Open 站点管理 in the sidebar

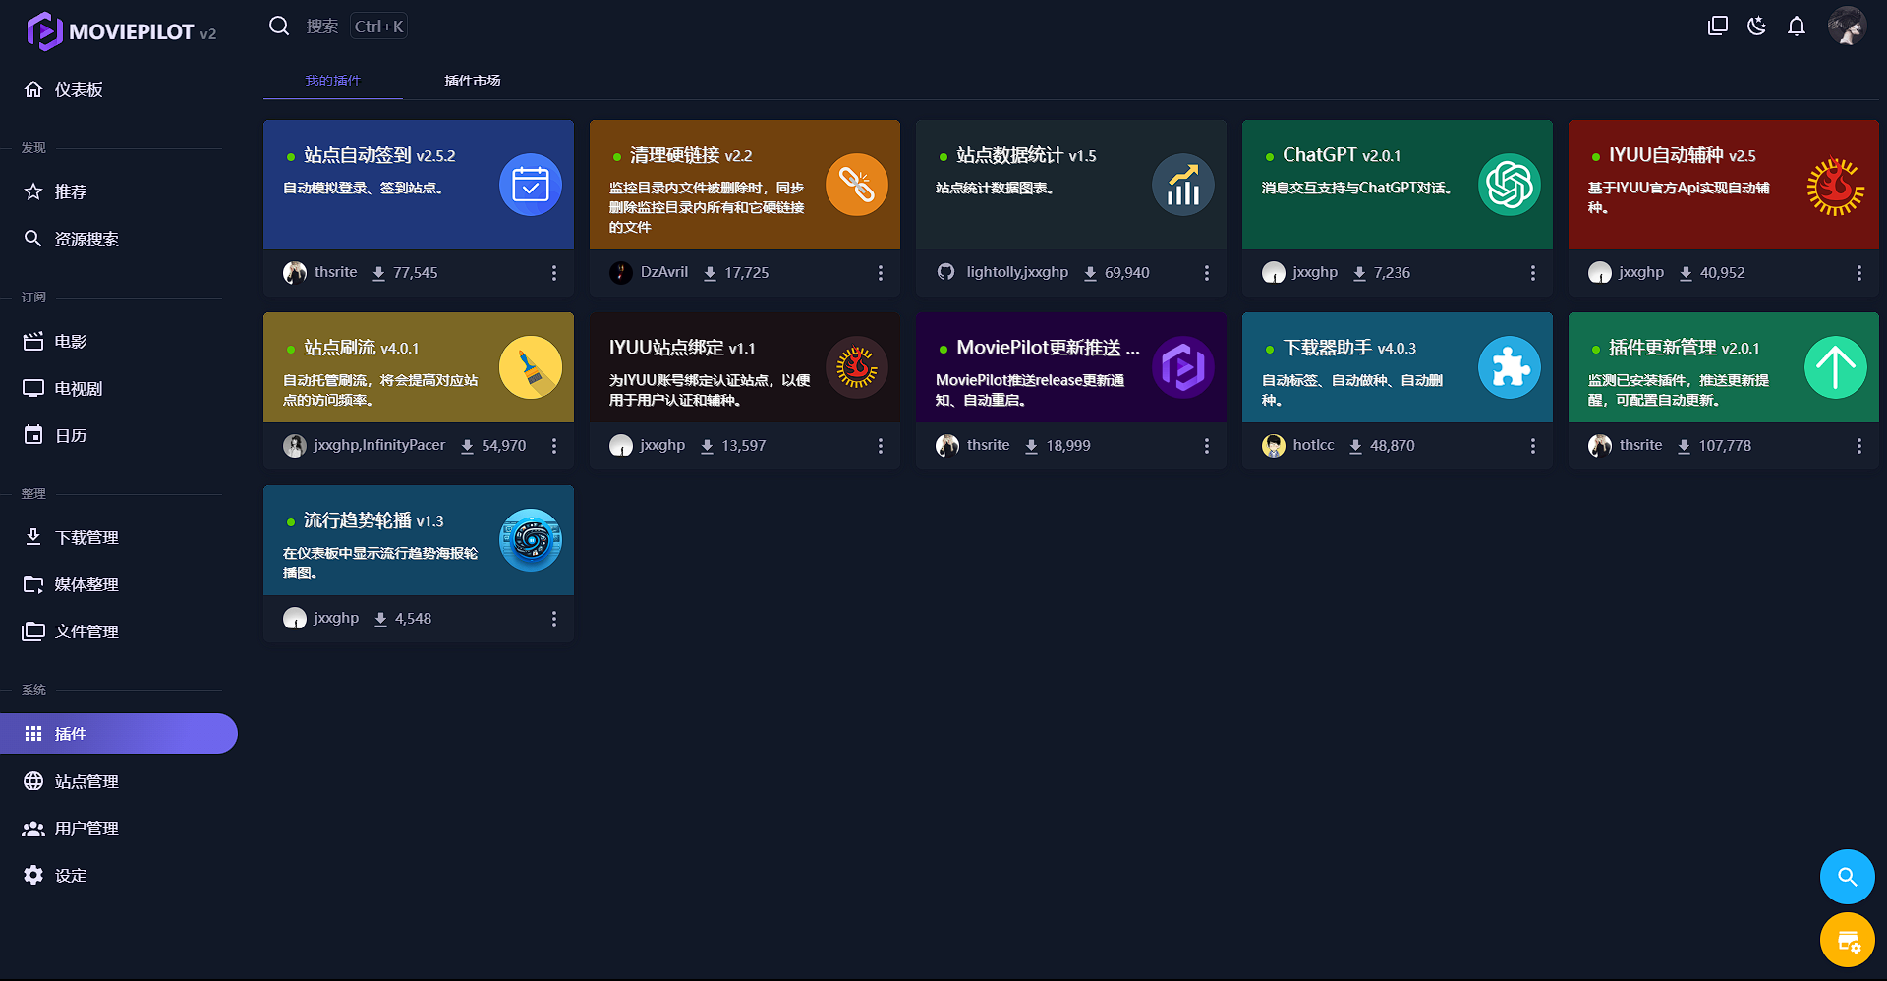tap(118, 781)
